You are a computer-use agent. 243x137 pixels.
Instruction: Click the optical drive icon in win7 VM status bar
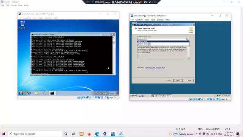click(x=82, y=97)
